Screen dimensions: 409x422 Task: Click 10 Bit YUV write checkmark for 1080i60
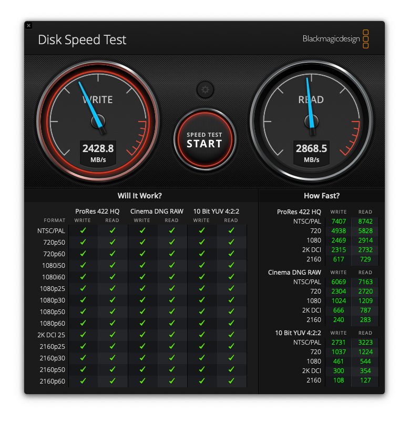[x=202, y=277]
